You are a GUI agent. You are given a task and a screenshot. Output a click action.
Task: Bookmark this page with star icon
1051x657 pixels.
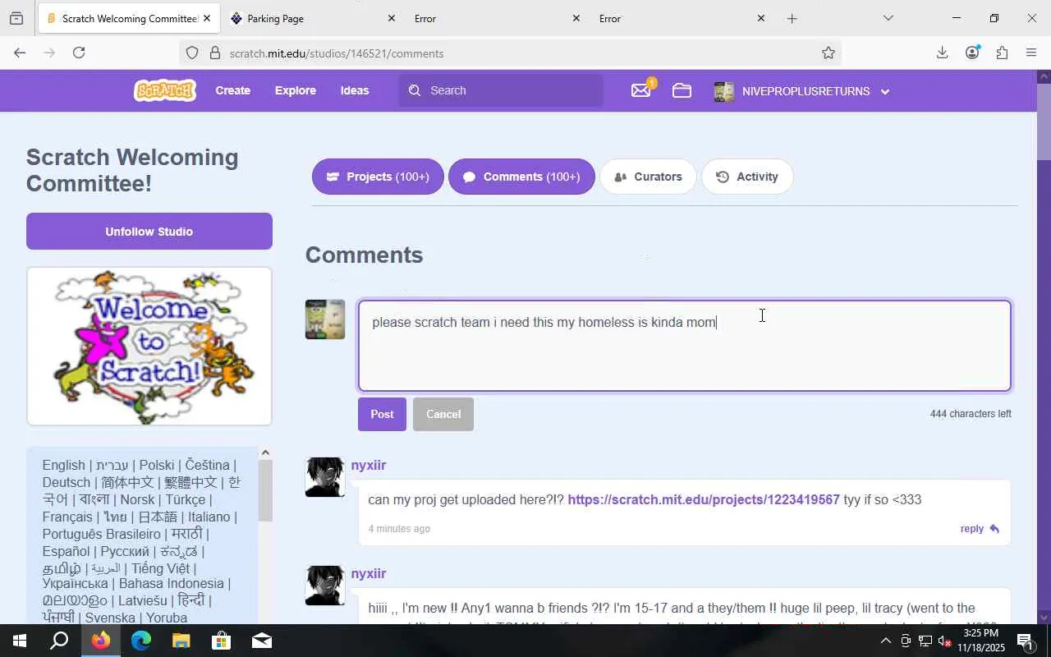coord(828,53)
